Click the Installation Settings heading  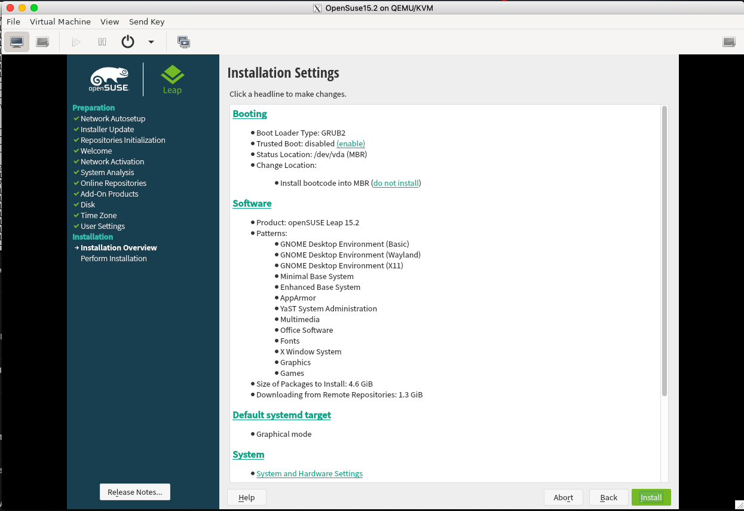(x=283, y=73)
